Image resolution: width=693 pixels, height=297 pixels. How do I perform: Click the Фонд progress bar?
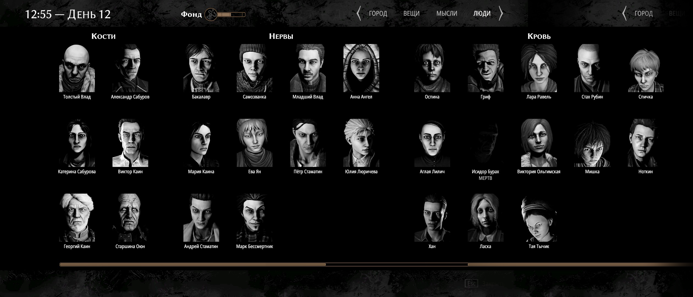231,15
